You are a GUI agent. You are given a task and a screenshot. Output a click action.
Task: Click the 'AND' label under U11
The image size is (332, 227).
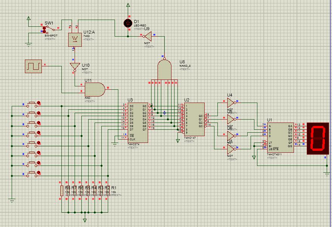pyautogui.click(x=87, y=98)
